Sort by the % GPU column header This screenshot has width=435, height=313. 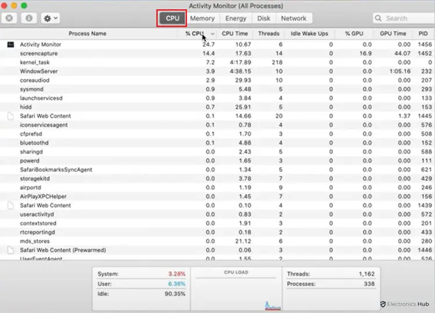tap(354, 34)
